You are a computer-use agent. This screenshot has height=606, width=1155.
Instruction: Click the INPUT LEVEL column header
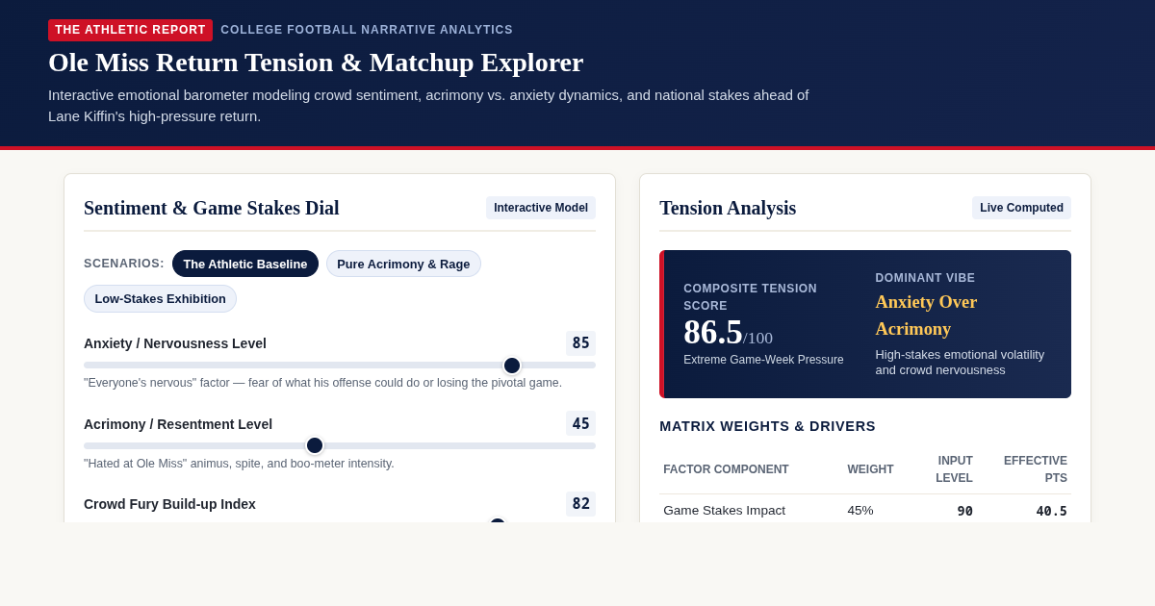pos(954,469)
